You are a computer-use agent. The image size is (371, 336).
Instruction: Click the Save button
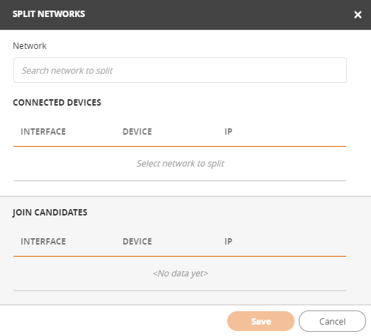point(261,321)
